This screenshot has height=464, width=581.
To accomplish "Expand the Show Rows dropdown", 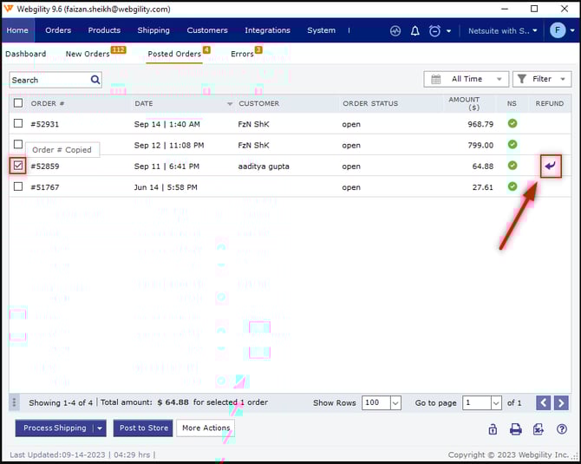I will pos(382,402).
